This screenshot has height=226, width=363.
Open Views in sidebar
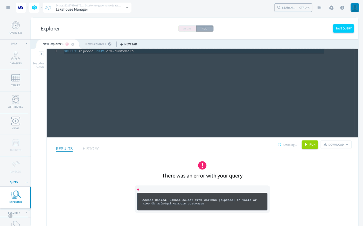[x=16, y=123]
